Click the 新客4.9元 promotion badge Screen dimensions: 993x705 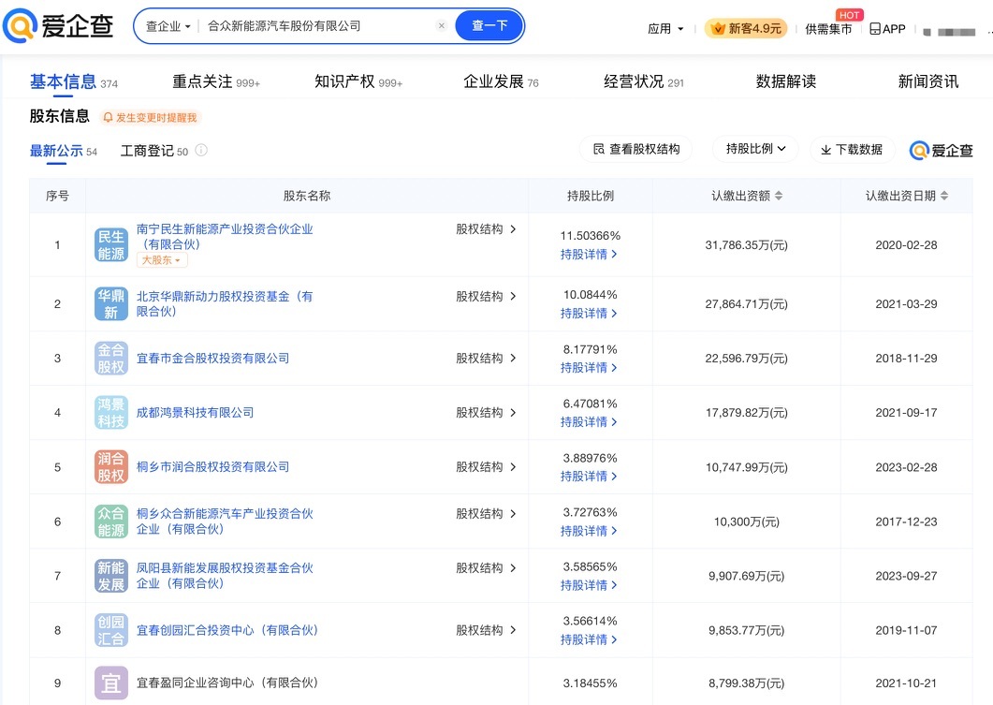coord(746,28)
